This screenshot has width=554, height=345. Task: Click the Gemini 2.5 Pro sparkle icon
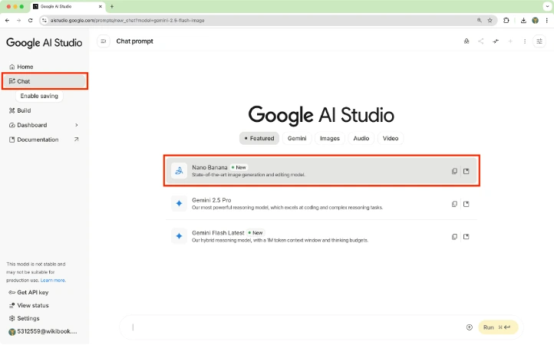point(179,204)
